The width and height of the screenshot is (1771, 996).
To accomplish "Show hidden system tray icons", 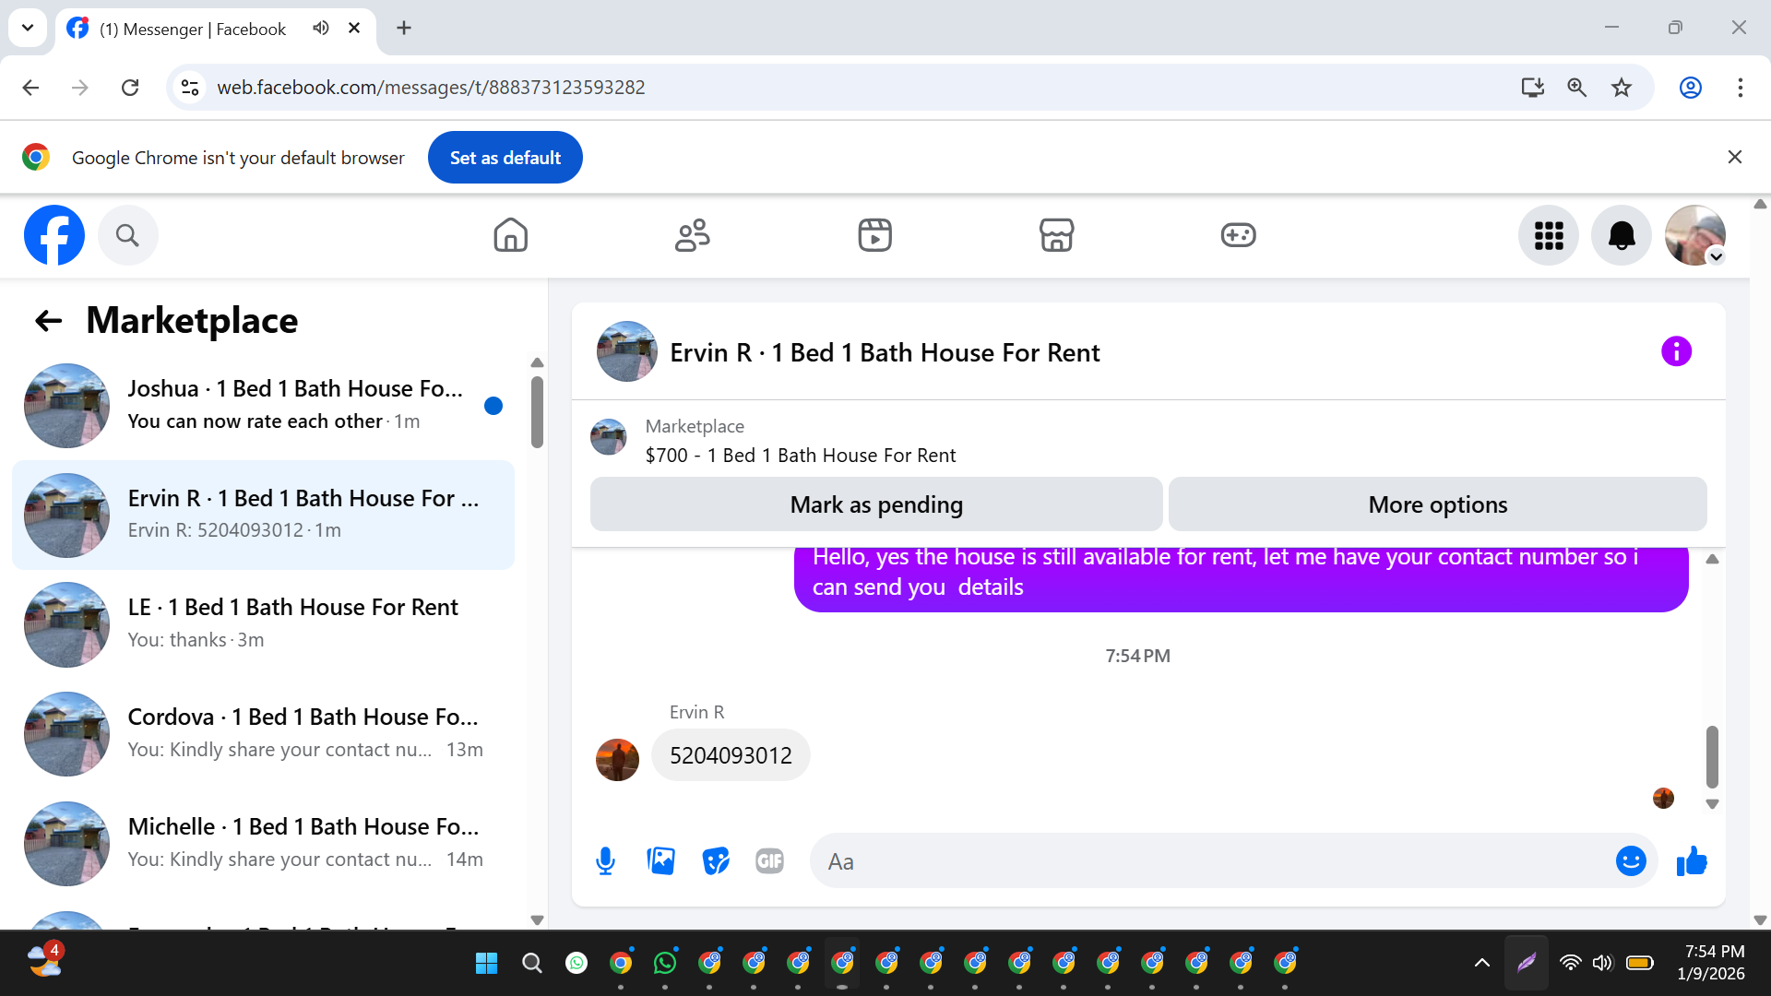I will [1481, 963].
